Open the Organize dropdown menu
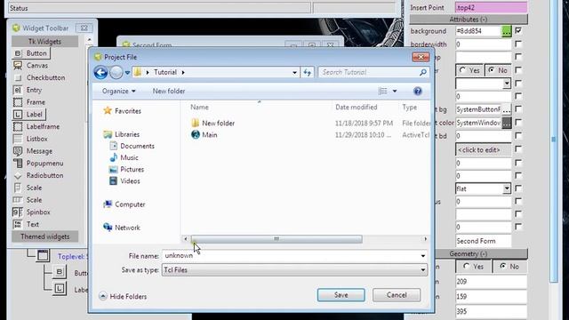Image resolution: width=569 pixels, height=320 pixels. (119, 91)
